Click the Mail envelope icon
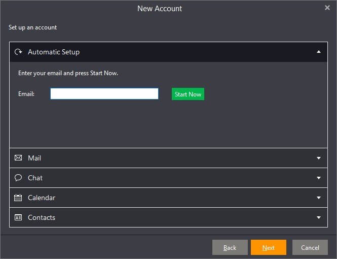 [x=18, y=158]
